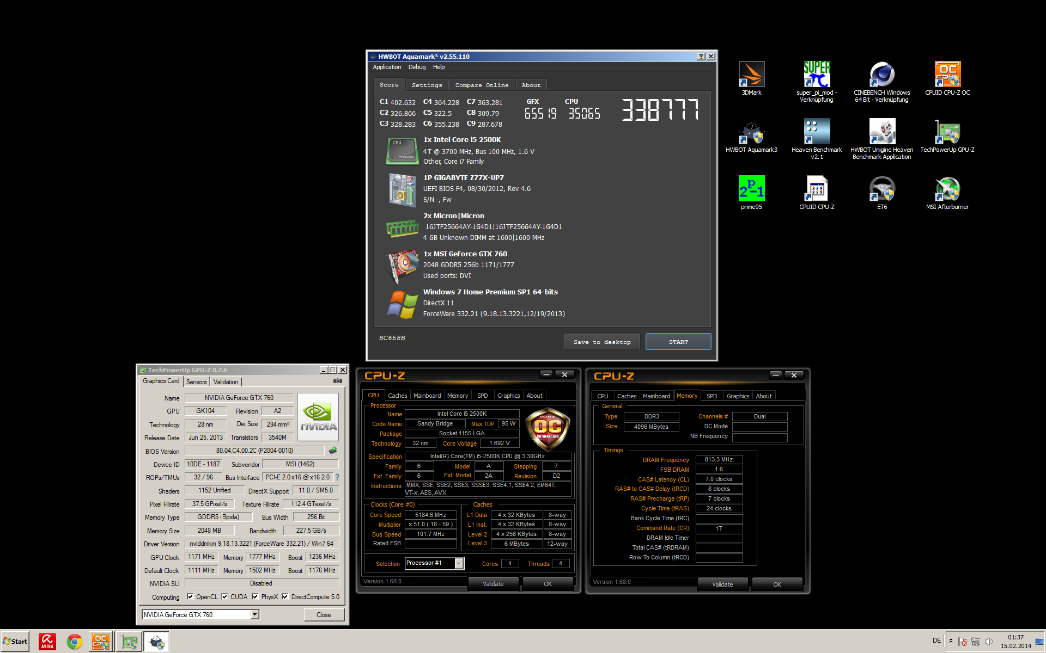Open prime95 desktop icon
The image size is (1046, 653).
pyautogui.click(x=751, y=193)
